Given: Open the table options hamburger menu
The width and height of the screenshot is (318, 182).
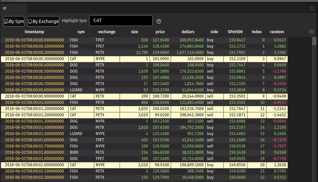Looking at the screenshot, I should point(311,32).
